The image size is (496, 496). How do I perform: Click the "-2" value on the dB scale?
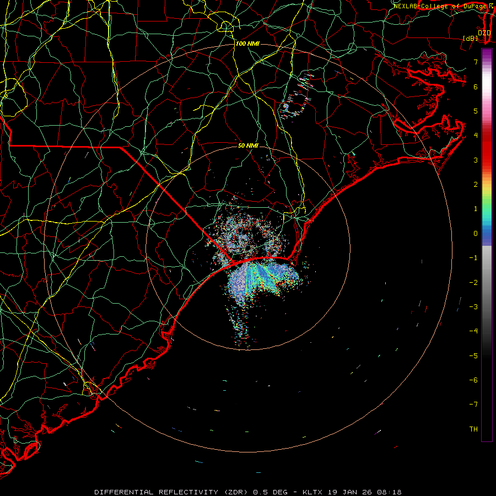tap(473, 283)
